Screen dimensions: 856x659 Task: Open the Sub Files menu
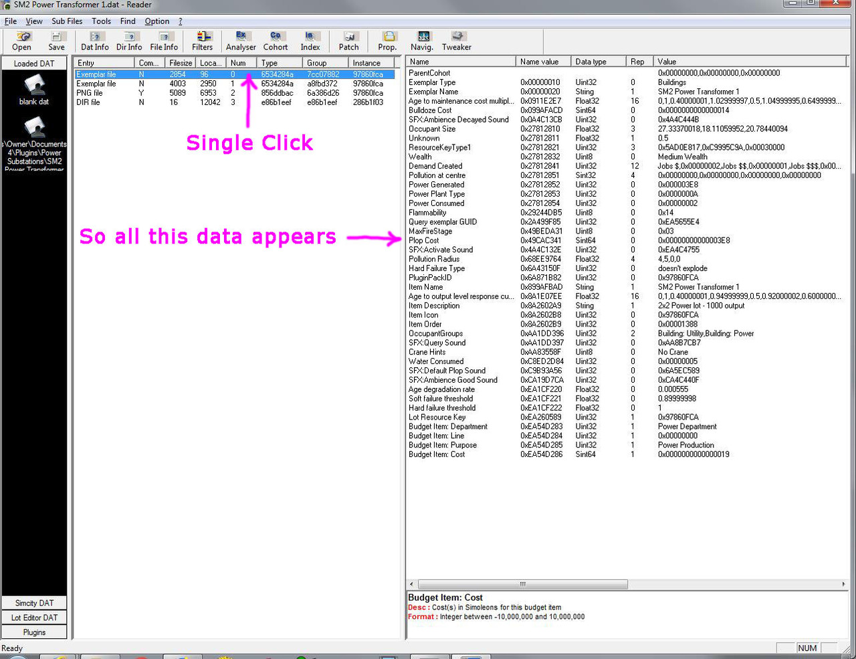click(67, 21)
